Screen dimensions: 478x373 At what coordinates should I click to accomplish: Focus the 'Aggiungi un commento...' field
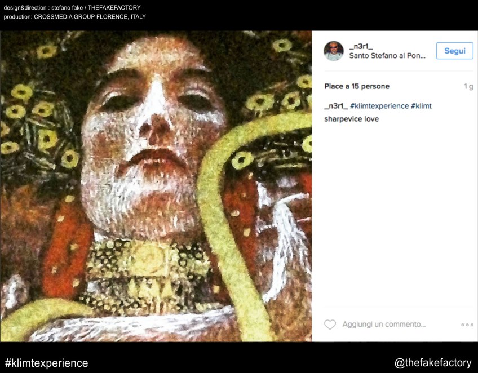pyautogui.click(x=384, y=325)
